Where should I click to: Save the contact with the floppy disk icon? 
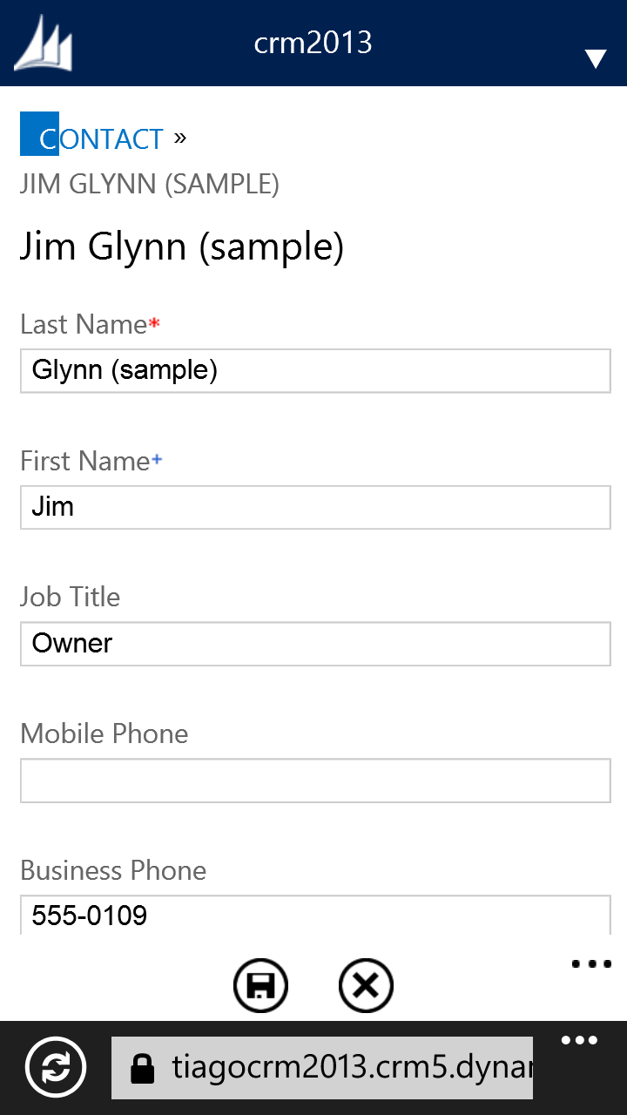(x=260, y=986)
